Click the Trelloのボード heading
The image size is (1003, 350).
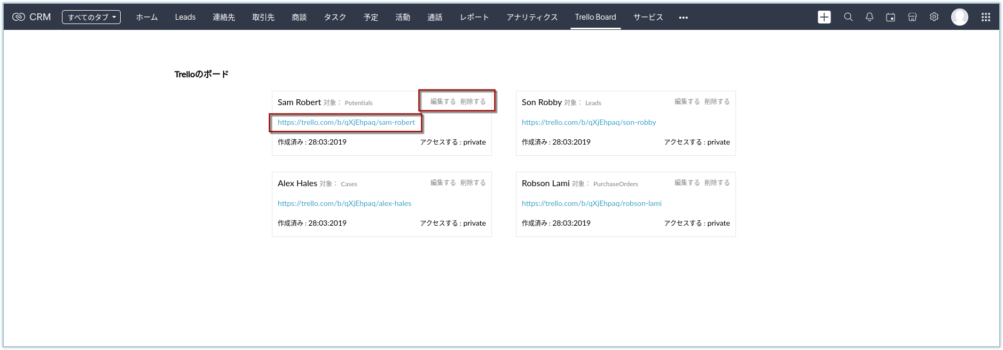201,74
